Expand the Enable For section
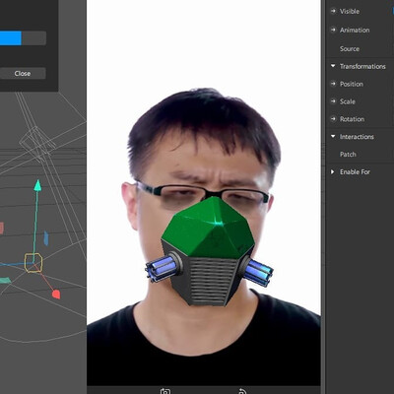The width and height of the screenshot is (394, 394). (333, 171)
